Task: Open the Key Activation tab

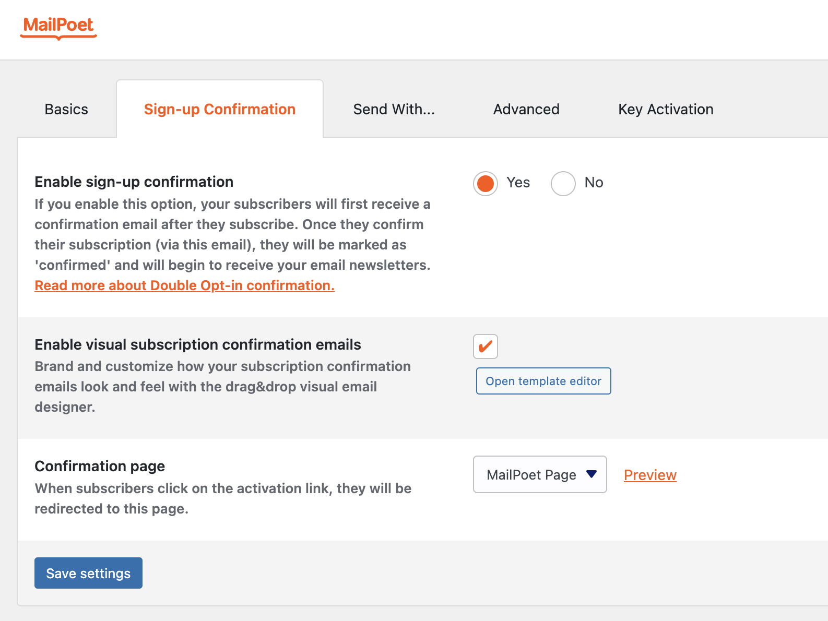Action: pos(666,109)
